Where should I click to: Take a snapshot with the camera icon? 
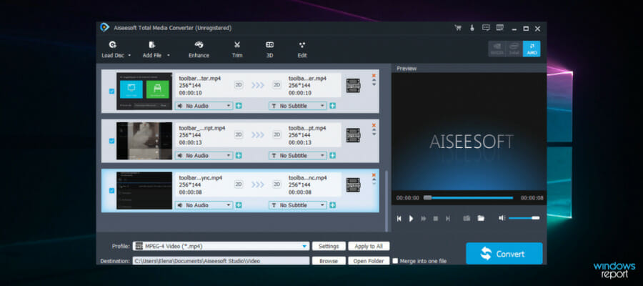pos(467,218)
